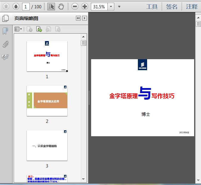
Task: Click the extract page icon with green arrow
Action: 39,29
